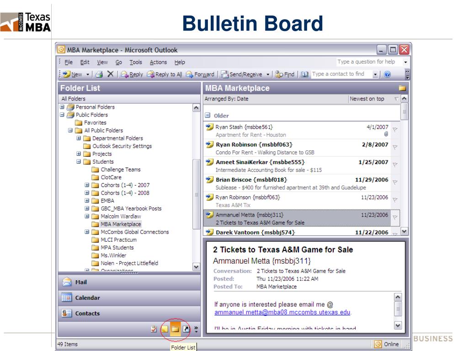Select the MBA Marketplace folder
Screen dimensions: 468x351
[121, 224]
